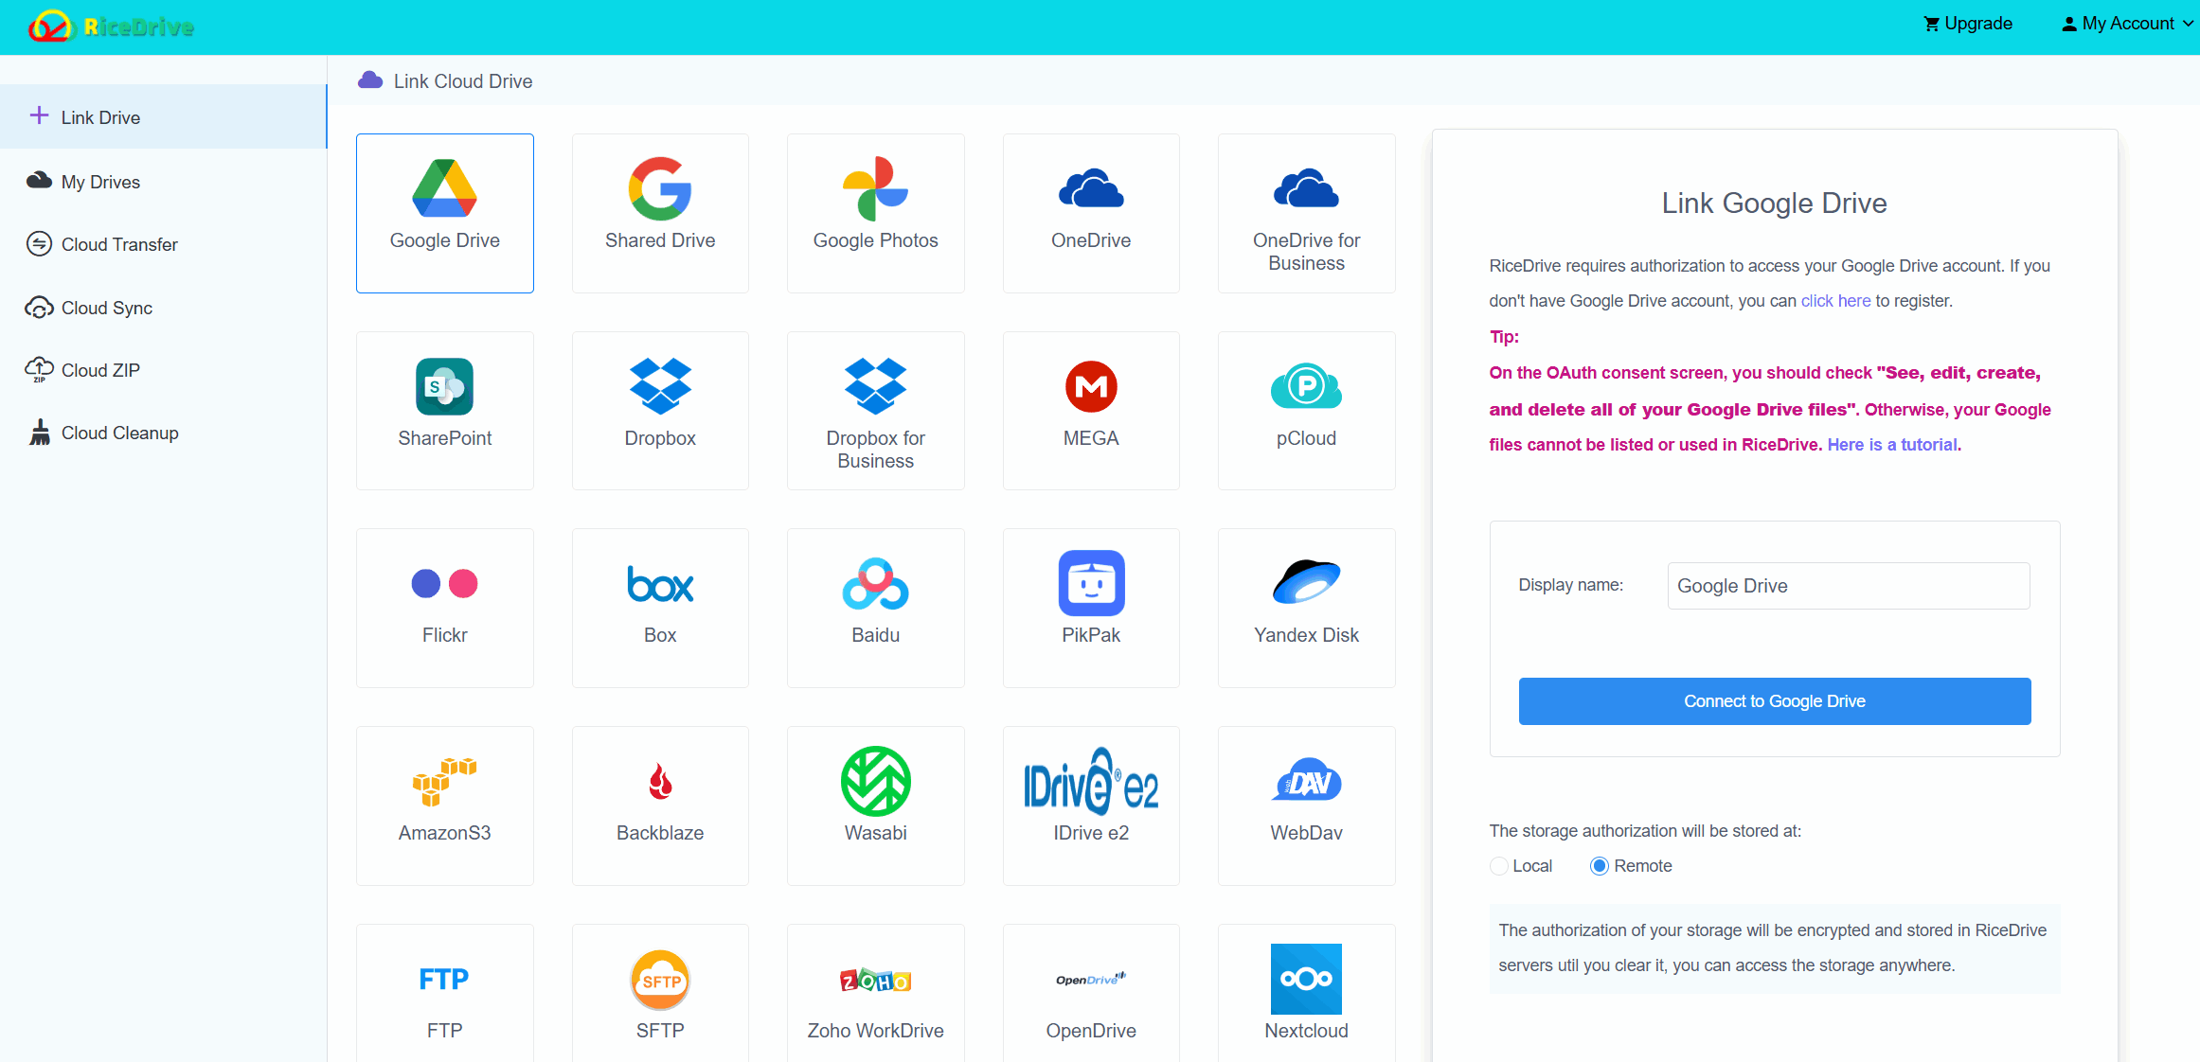This screenshot has height=1062, width=2200.
Task: Select the Baidu cloud icon
Action: pos(875,584)
